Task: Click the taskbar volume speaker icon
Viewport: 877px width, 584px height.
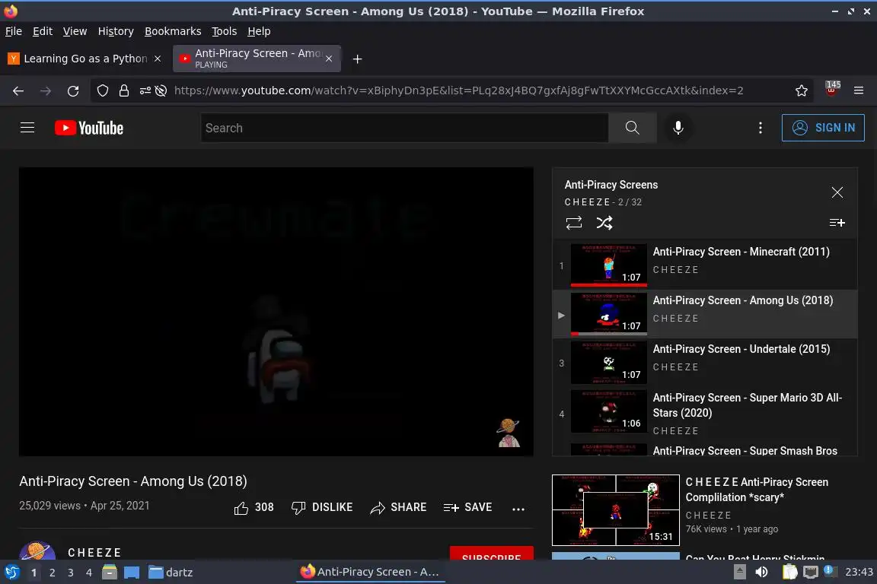Action: (761, 572)
